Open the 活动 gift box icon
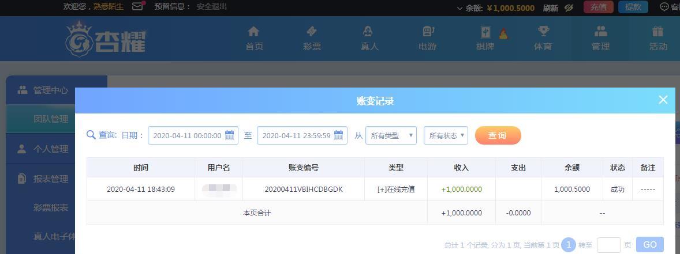The image size is (680, 254). (x=657, y=32)
